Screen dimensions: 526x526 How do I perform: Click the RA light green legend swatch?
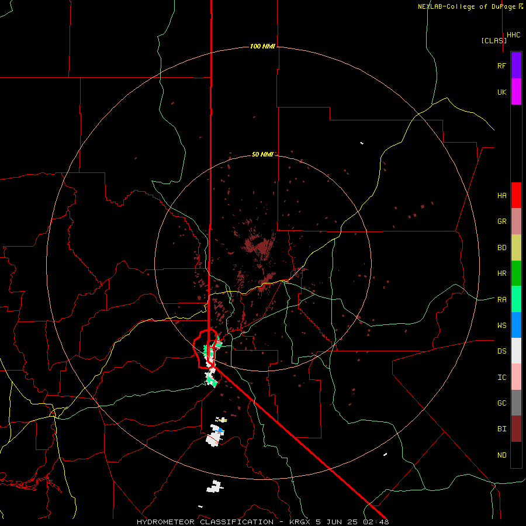pos(516,299)
